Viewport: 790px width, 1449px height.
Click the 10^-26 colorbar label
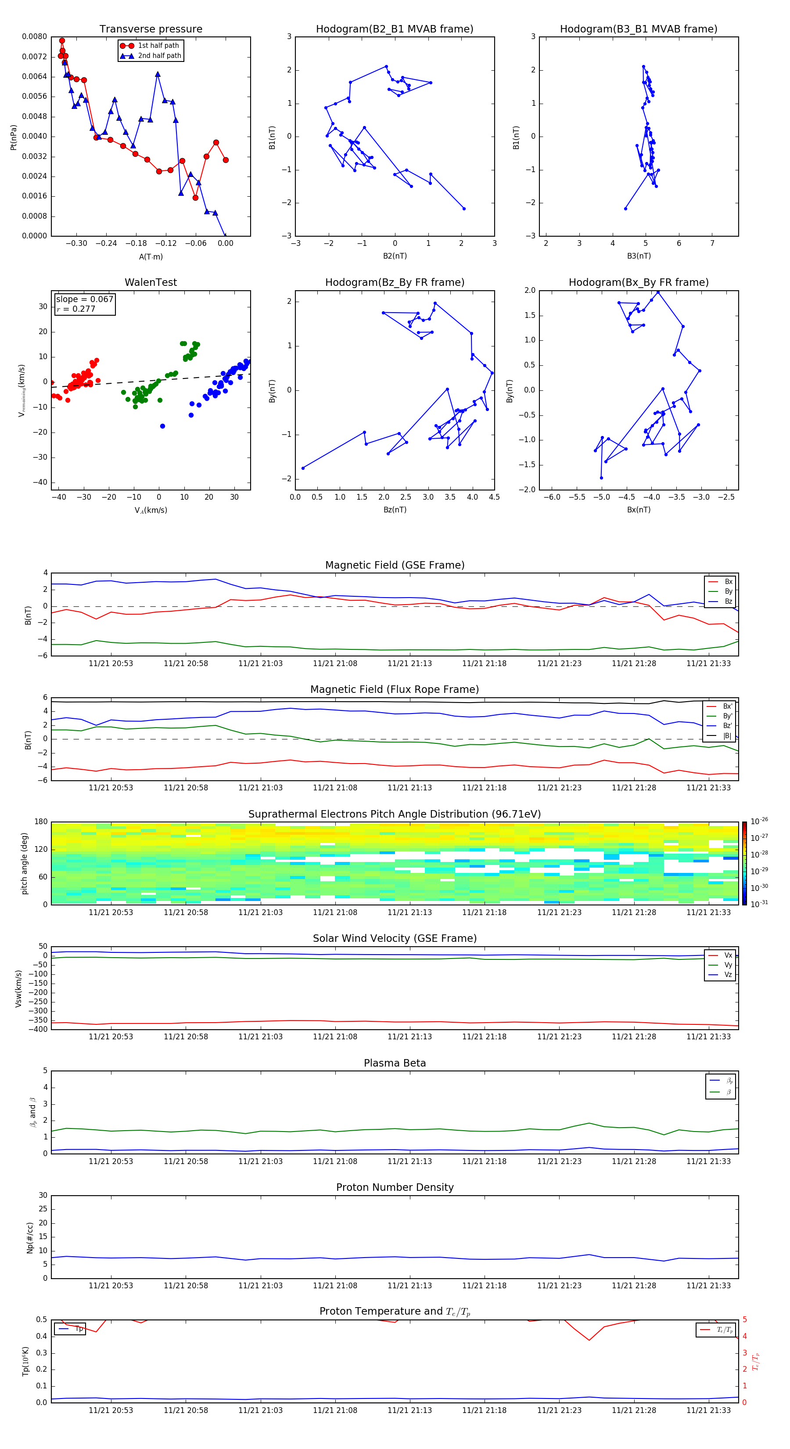tap(759, 821)
